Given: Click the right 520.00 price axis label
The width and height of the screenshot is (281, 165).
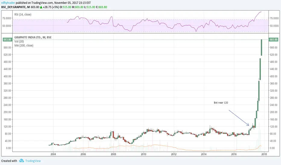Looking at the screenshot, I should [273, 55].
